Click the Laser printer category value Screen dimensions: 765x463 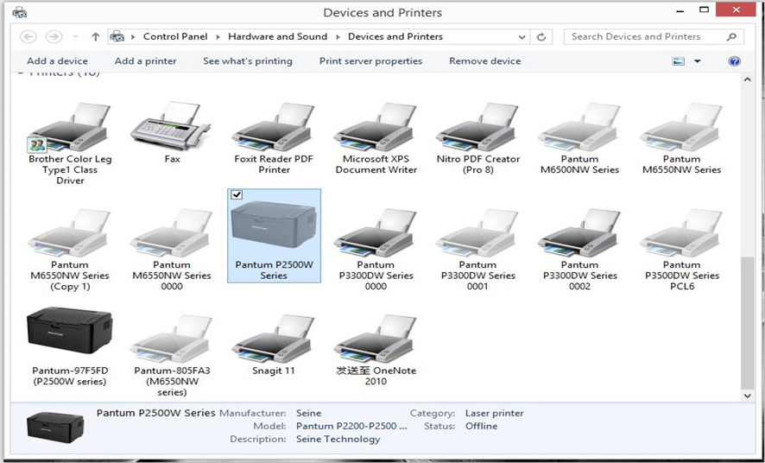click(x=494, y=413)
